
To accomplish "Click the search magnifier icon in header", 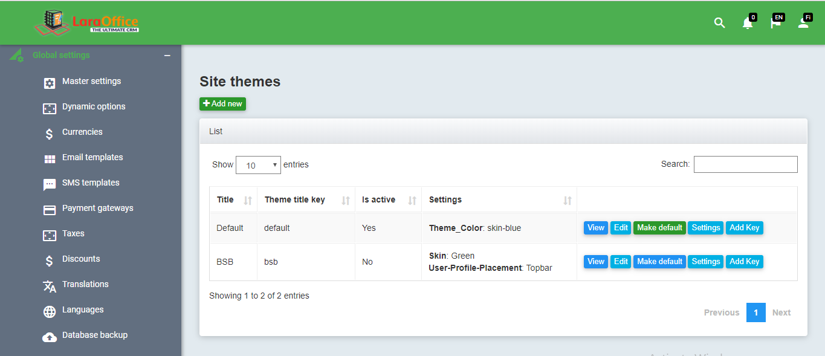I will coord(719,23).
